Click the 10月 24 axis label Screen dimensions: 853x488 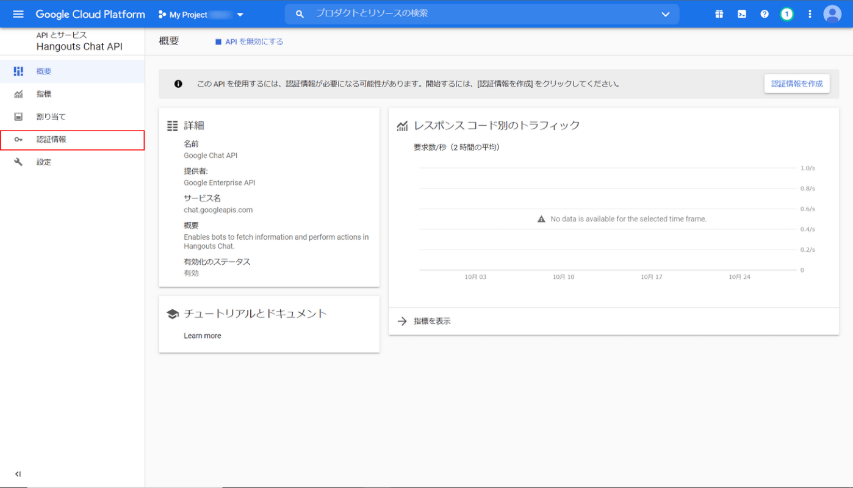coord(739,277)
